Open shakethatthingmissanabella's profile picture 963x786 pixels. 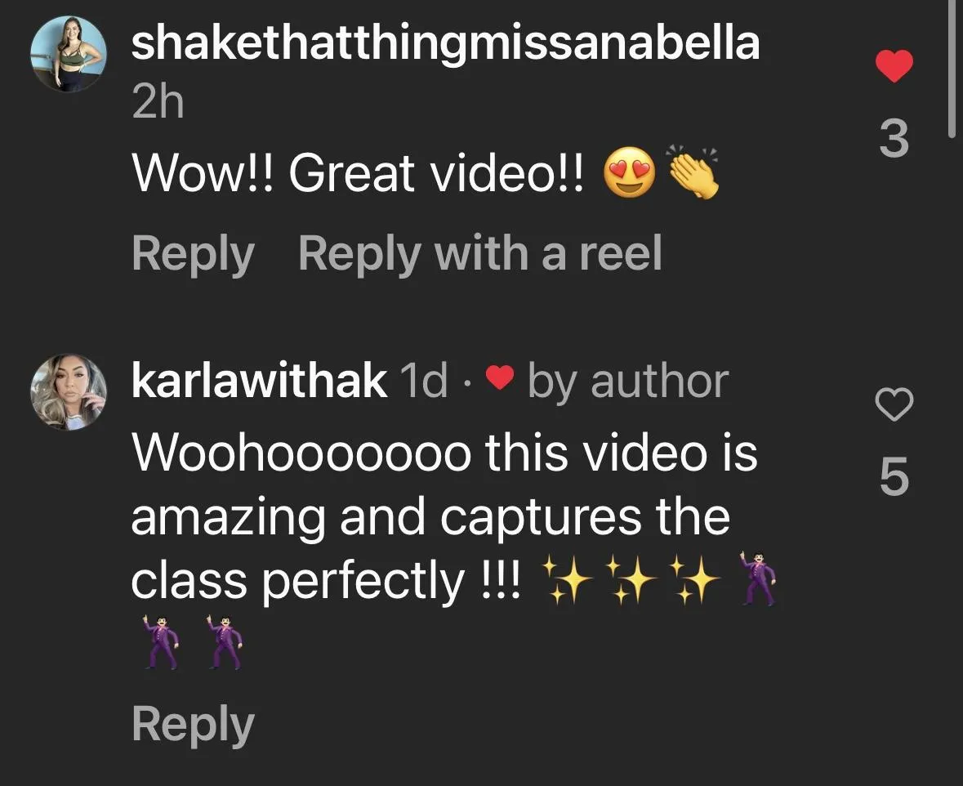(68, 54)
